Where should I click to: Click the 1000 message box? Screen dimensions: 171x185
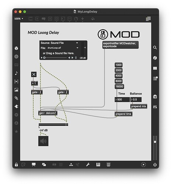pyautogui.click(x=119, y=65)
